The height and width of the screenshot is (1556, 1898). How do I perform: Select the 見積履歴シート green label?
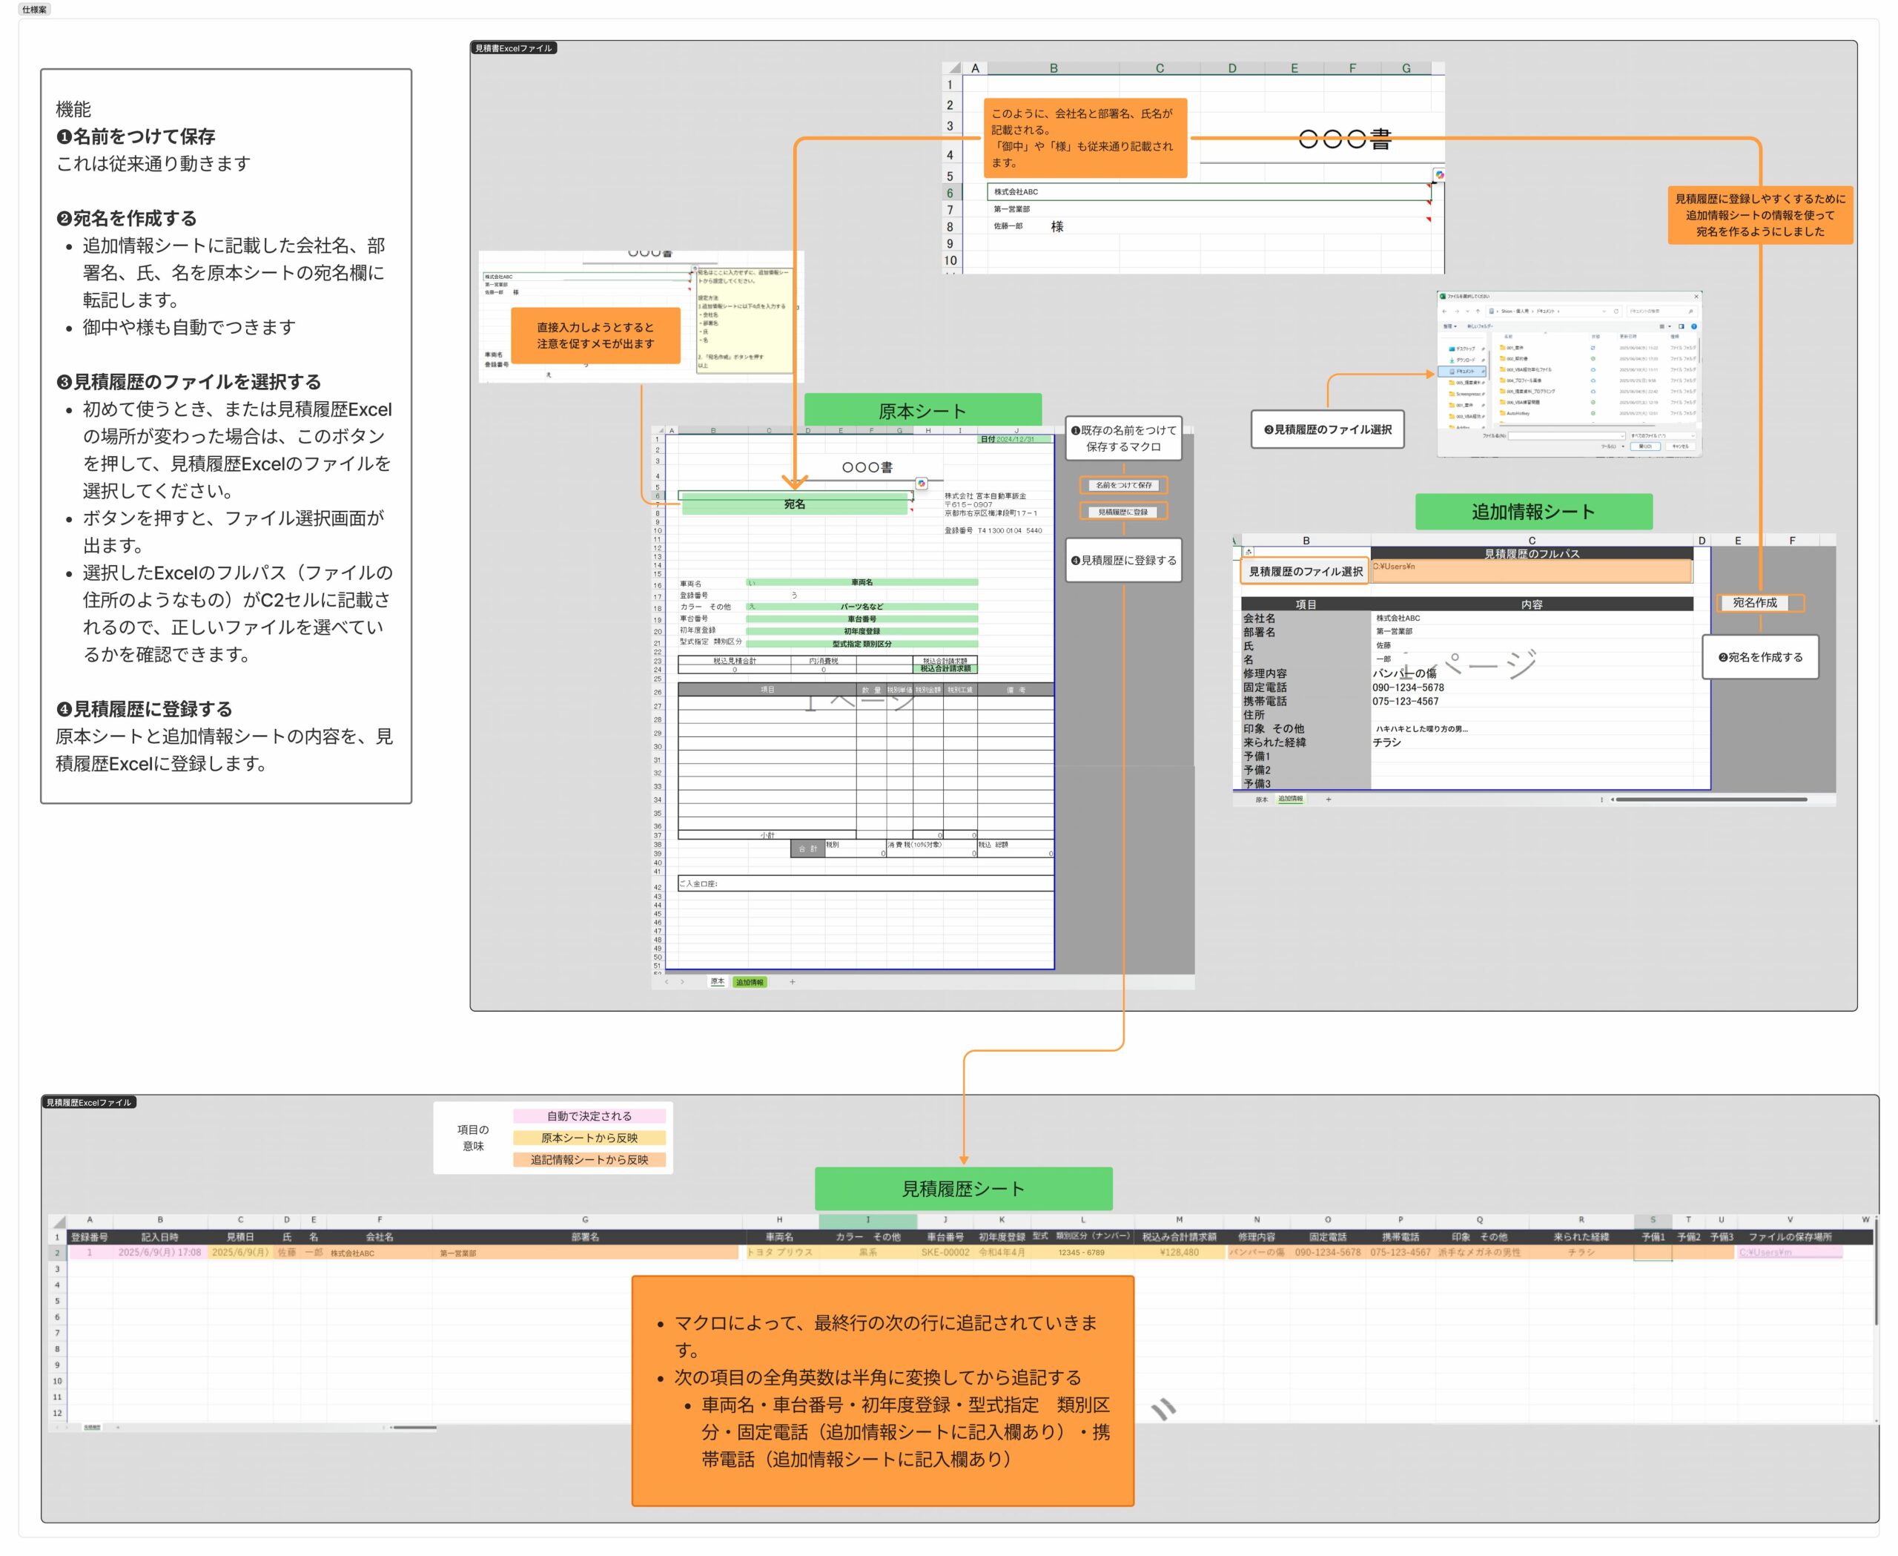tap(963, 1190)
